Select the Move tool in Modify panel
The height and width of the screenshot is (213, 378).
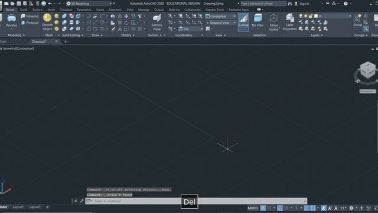pyautogui.click(x=126, y=16)
